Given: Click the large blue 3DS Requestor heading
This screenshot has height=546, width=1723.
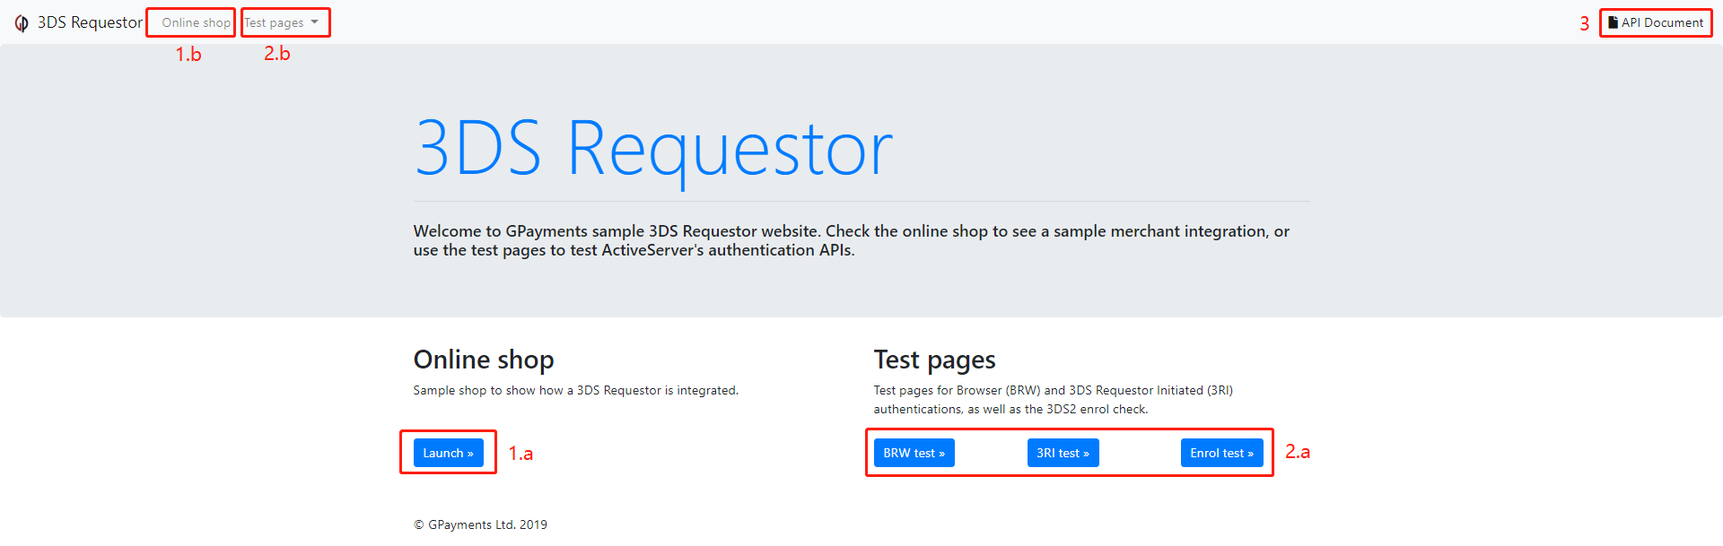Looking at the screenshot, I should click(x=652, y=149).
